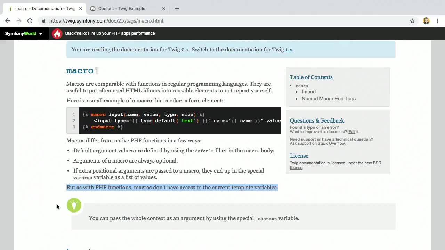Open the user profile avatar
Image resolution: width=445 pixels, height=250 pixels.
pyautogui.click(x=426, y=21)
